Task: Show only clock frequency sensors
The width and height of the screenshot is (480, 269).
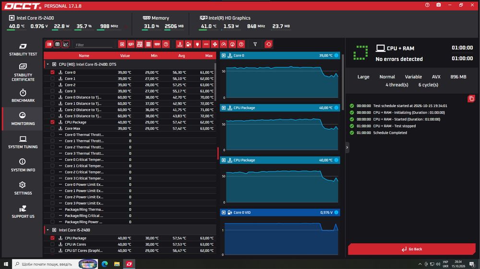Action: 224,44
